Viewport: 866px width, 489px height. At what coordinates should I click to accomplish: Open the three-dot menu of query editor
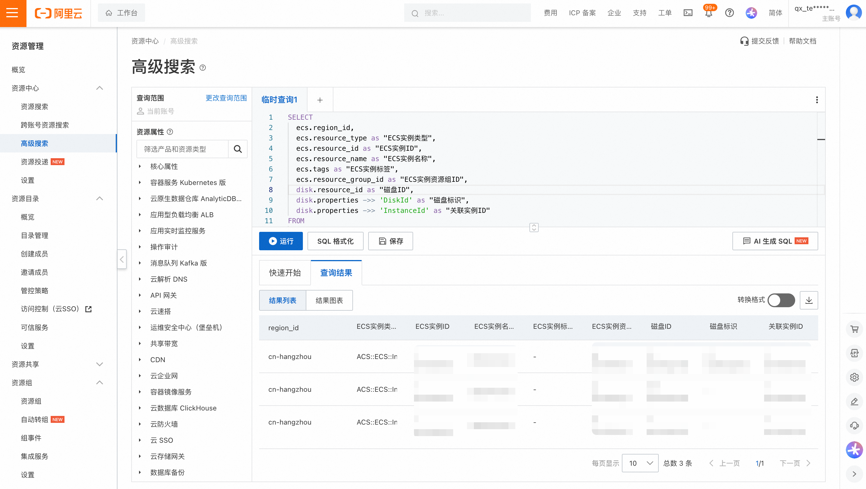pyautogui.click(x=816, y=100)
